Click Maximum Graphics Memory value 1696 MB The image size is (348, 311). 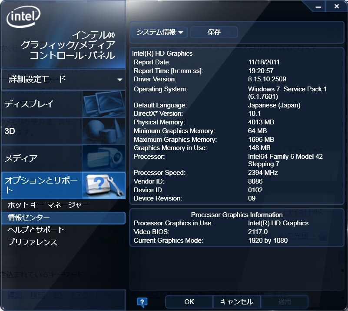tap(261, 140)
